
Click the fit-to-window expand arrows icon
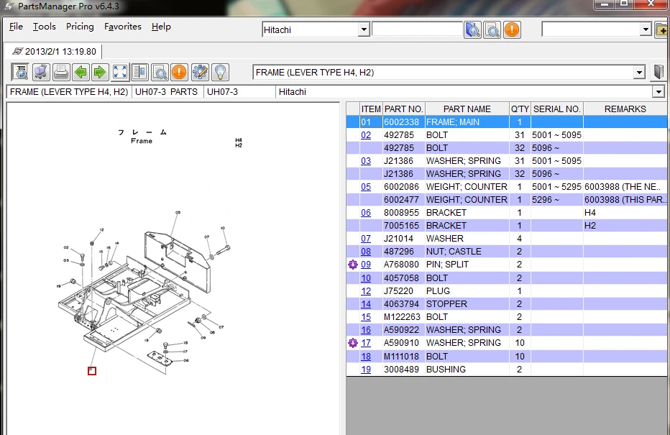pos(120,72)
